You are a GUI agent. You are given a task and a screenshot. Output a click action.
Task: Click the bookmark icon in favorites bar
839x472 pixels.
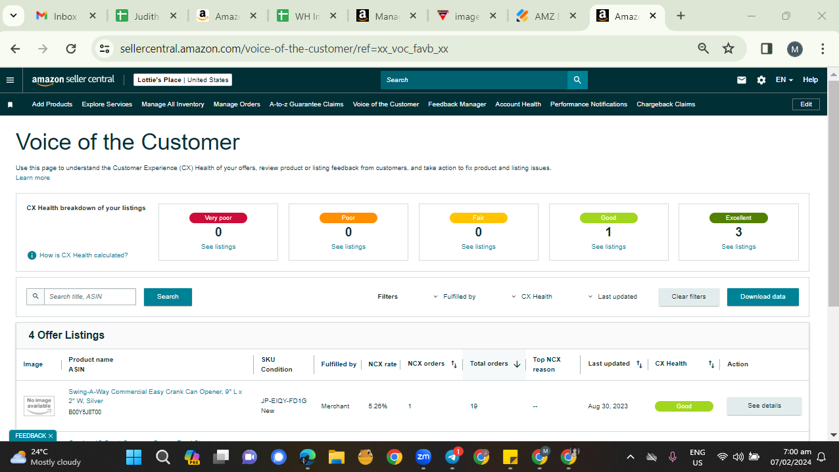[10, 104]
